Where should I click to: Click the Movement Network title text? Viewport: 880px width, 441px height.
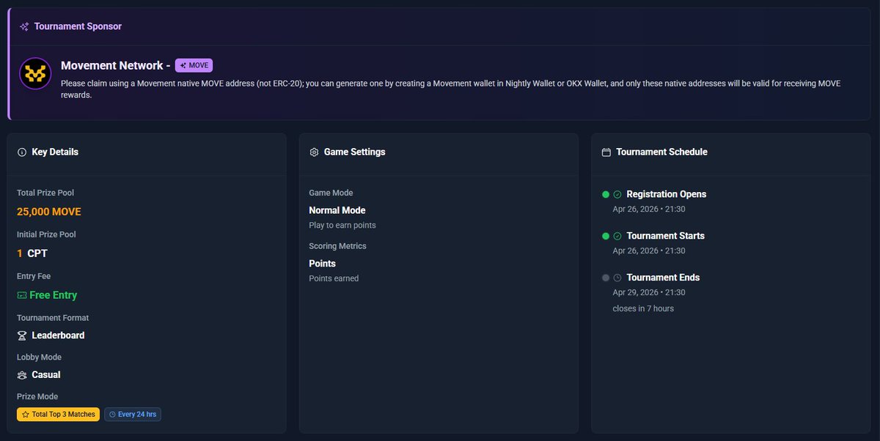[x=115, y=65]
